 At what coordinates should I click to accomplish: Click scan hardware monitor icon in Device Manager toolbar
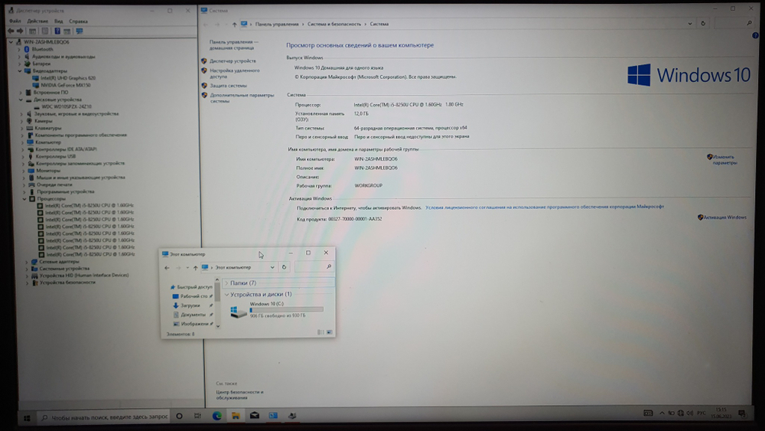[79, 31]
